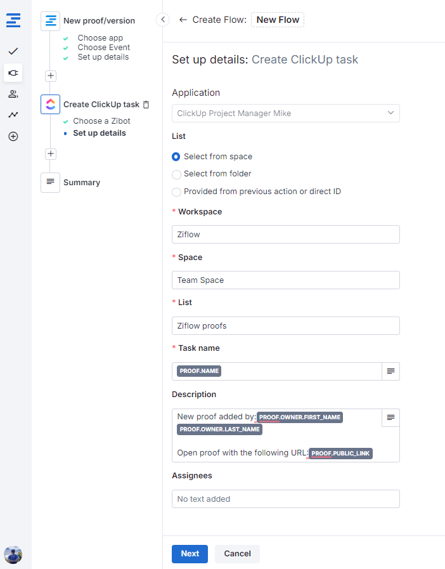The height and width of the screenshot is (569, 445).
Task: Click the Ziflow logo icon
Action: click(13, 20)
